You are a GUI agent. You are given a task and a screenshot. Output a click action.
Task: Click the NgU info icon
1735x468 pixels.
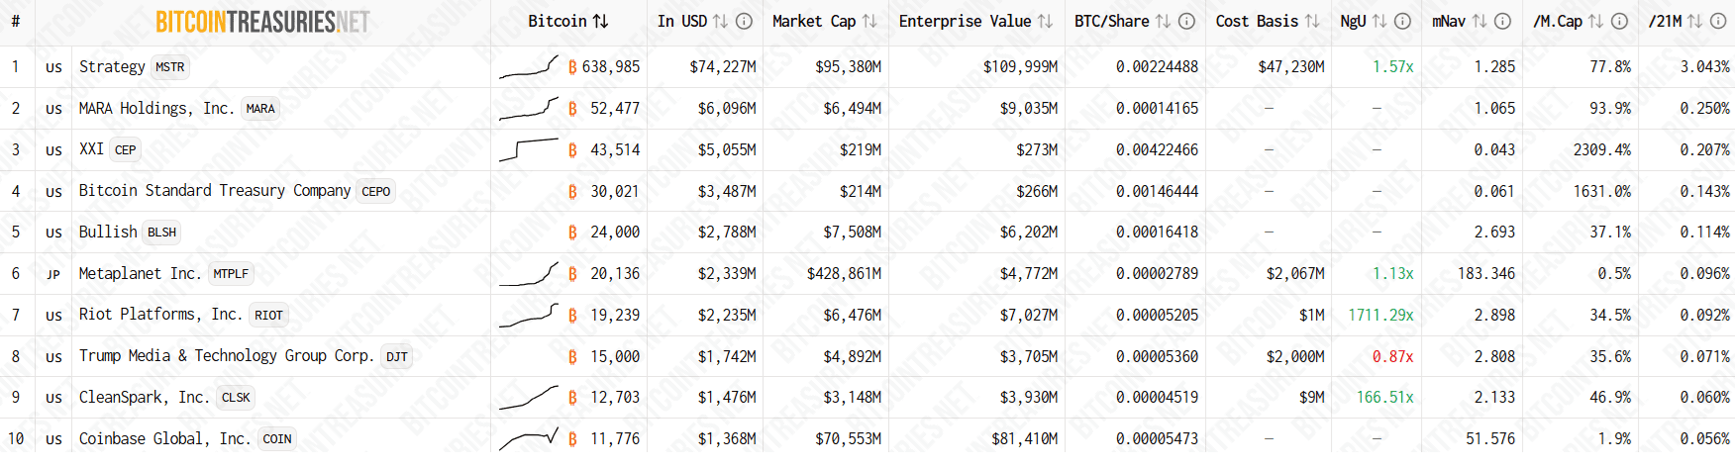pyautogui.click(x=1402, y=21)
